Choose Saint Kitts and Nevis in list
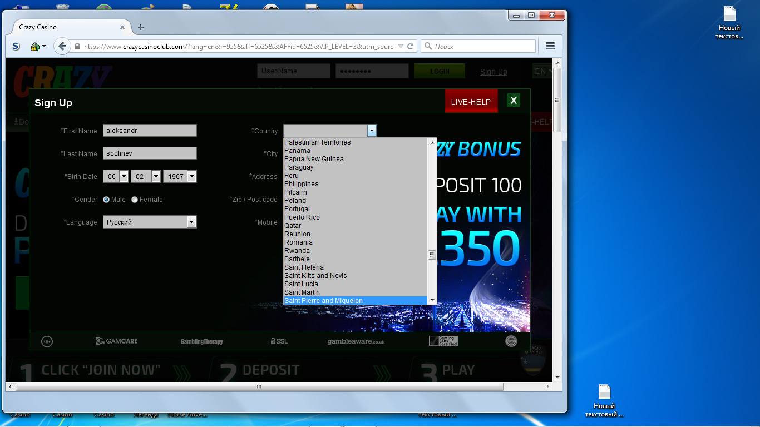The width and height of the screenshot is (760, 427). coord(356,276)
